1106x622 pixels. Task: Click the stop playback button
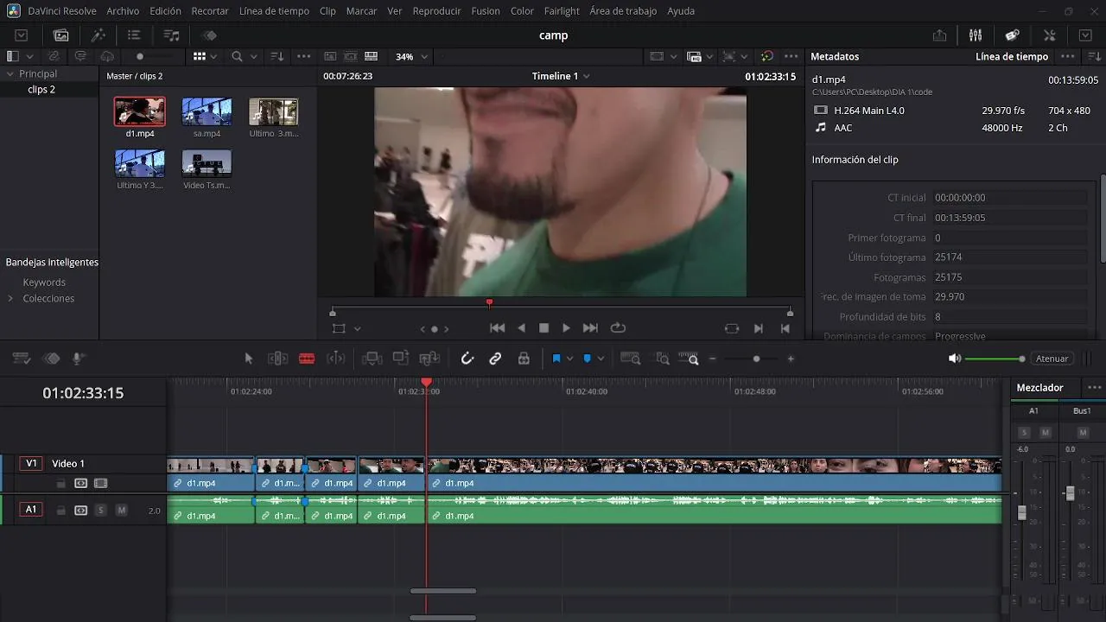(543, 328)
